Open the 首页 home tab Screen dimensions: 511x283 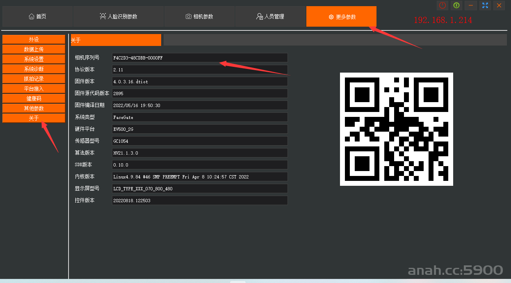[x=38, y=16]
